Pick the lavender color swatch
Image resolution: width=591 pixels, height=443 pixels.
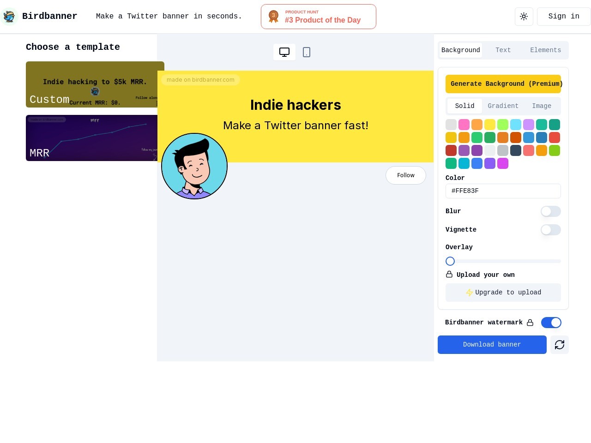(x=529, y=125)
